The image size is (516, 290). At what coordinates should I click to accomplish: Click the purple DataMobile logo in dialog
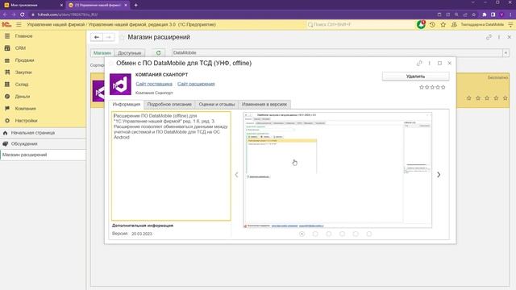[120, 84]
